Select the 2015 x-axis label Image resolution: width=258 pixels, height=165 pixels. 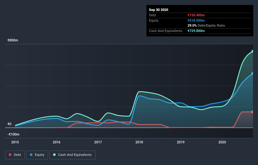pos(15,142)
